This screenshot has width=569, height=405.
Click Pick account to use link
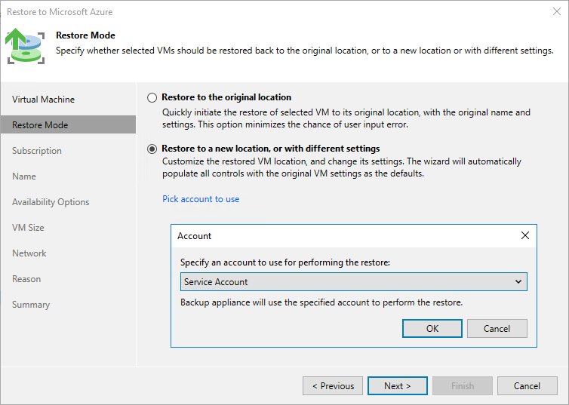[x=201, y=199]
